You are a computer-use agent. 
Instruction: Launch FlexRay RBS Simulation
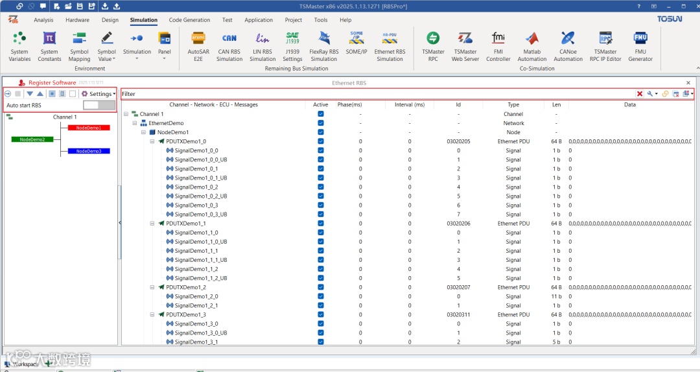[324, 46]
